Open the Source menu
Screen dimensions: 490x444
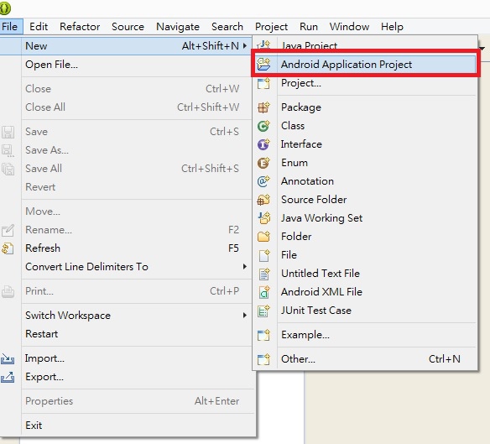pyautogui.click(x=128, y=27)
